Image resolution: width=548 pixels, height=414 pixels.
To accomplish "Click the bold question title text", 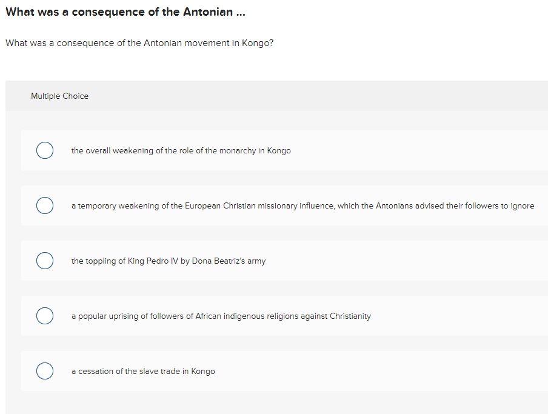I will [124, 12].
